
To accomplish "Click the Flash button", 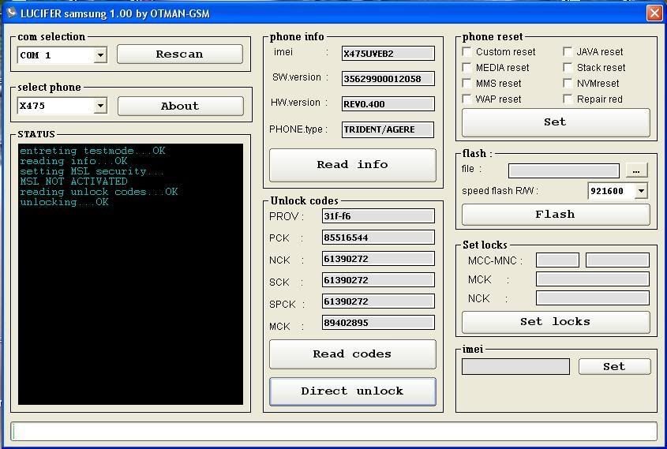I will [x=556, y=215].
